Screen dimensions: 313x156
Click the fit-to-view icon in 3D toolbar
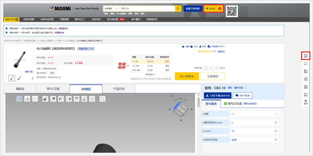coord(102,99)
